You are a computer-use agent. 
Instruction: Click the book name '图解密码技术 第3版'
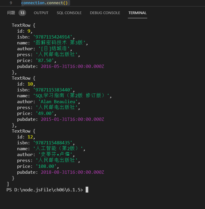coord(60,43)
